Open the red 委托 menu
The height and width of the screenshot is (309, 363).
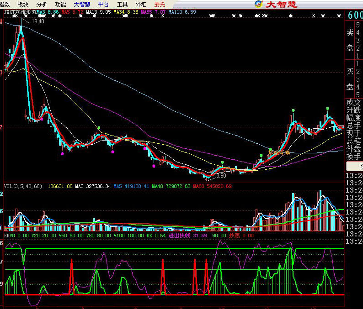pos(160,4)
